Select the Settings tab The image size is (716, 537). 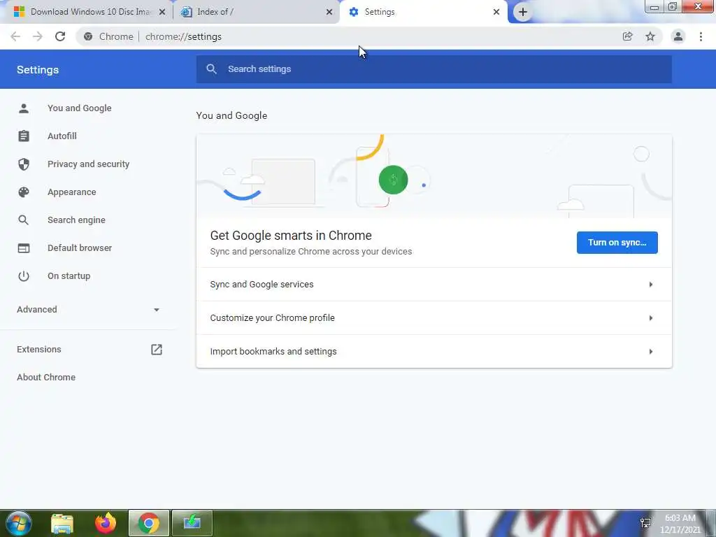point(424,13)
